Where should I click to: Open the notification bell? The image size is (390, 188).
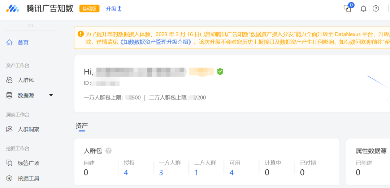coord(363,9)
